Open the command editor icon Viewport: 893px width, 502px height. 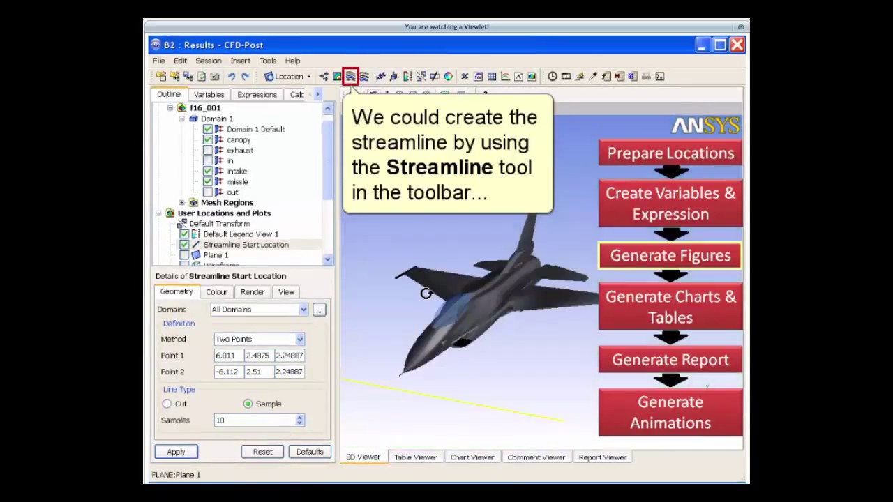tap(660, 77)
